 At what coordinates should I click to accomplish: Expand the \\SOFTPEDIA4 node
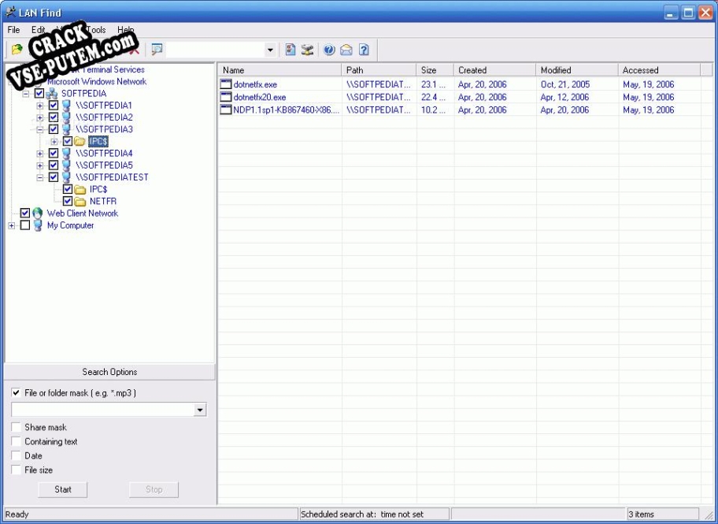(x=40, y=153)
